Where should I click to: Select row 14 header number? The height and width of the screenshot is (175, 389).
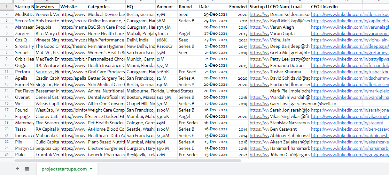coord(7,91)
